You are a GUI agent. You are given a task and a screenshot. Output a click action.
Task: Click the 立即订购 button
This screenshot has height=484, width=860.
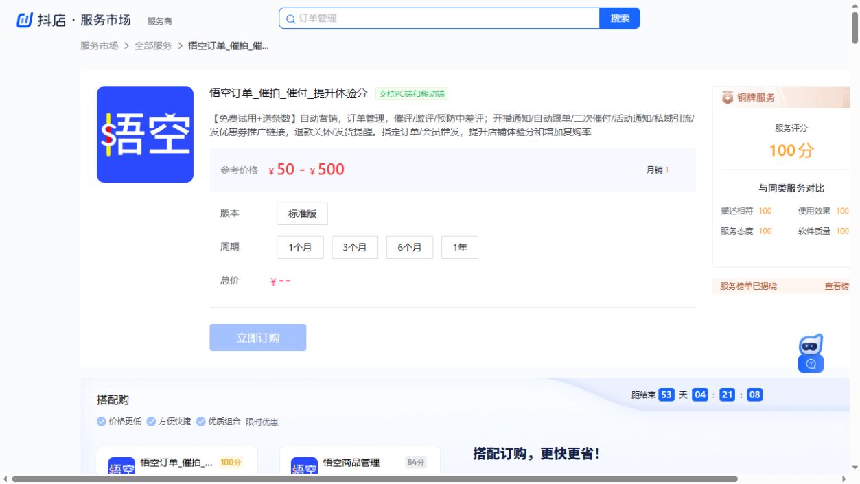[258, 338]
